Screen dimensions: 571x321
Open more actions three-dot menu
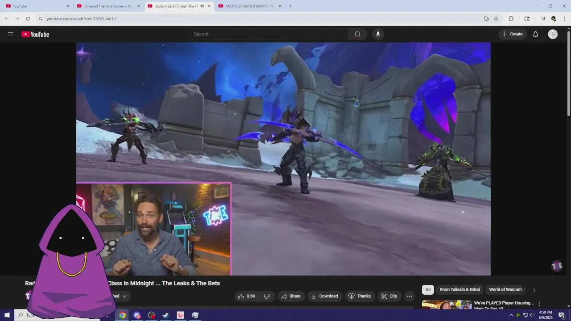(410, 296)
